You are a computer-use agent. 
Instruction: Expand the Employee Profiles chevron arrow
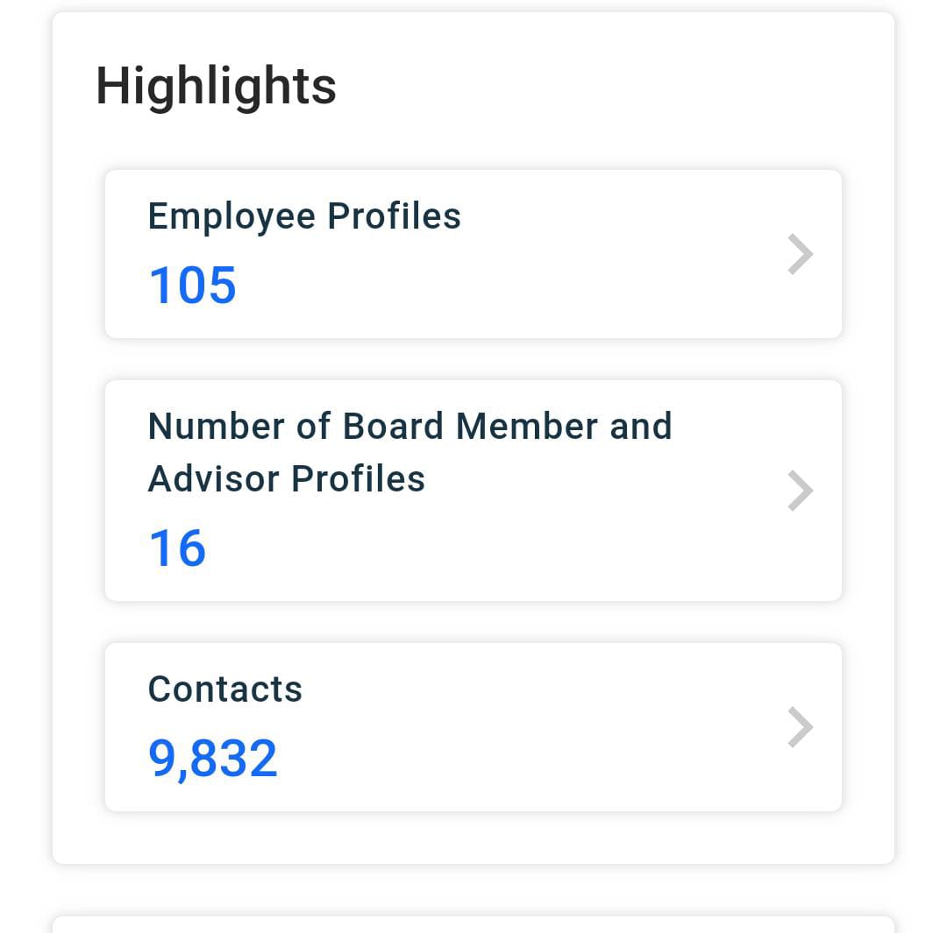pos(801,254)
